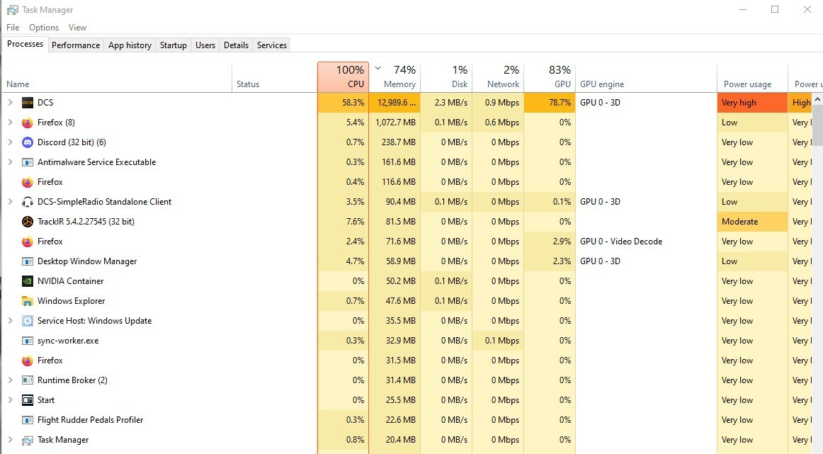Image resolution: width=823 pixels, height=454 pixels.
Task: Click the 'Very high' power usage cell
Action: pyautogui.click(x=752, y=103)
